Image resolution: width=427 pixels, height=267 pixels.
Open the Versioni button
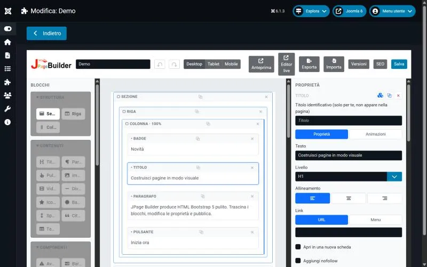359,64
